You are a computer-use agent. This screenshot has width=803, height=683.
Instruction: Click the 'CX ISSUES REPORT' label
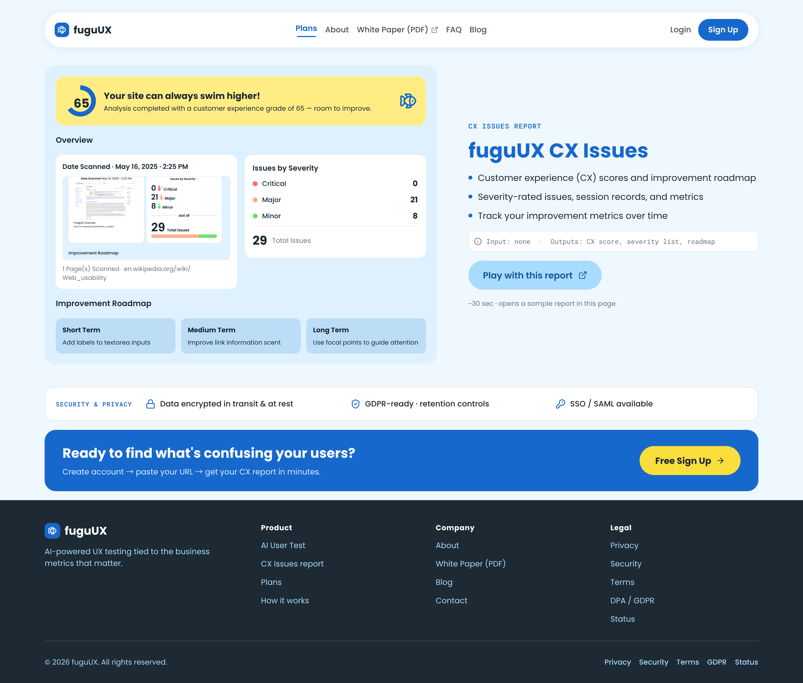pos(505,127)
